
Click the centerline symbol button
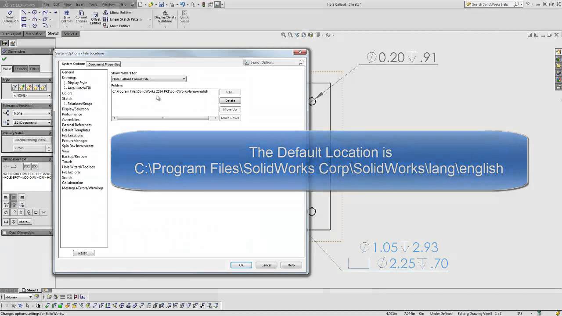(x=29, y=212)
